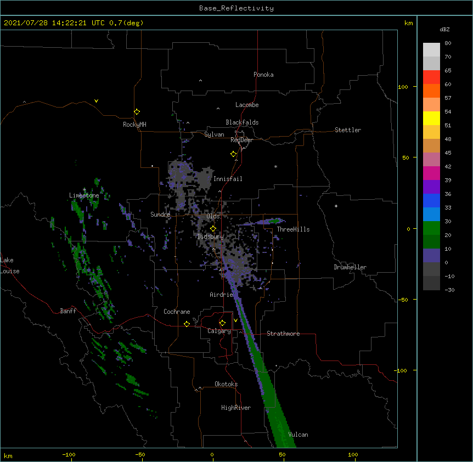Select the red 60-65 dBZ legend swatch
473x462 pixels.
[431, 77]
